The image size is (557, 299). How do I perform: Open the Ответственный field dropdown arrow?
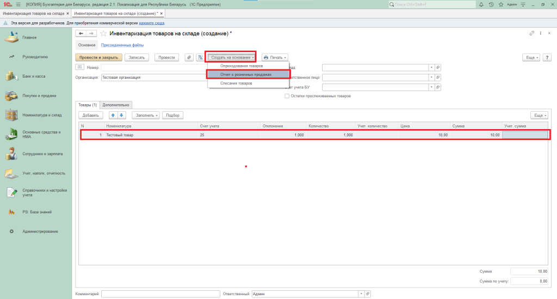360,294
